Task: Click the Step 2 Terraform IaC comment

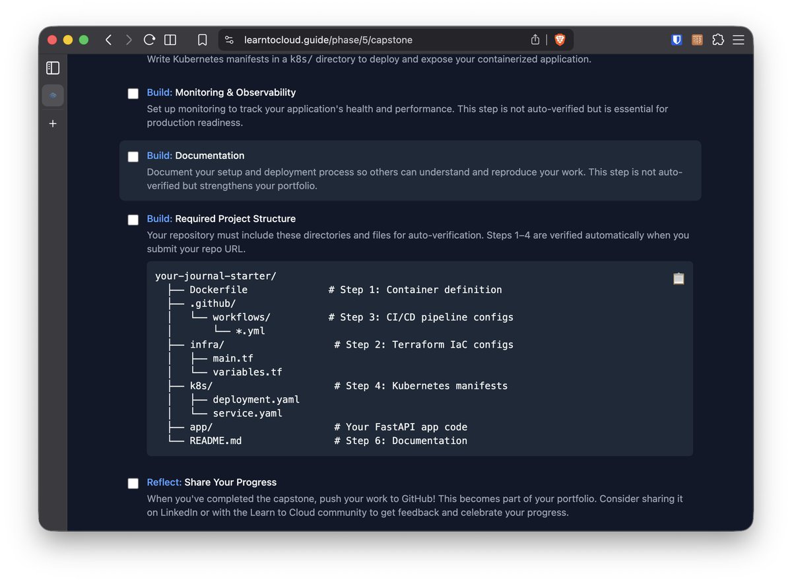Action: 424,344
